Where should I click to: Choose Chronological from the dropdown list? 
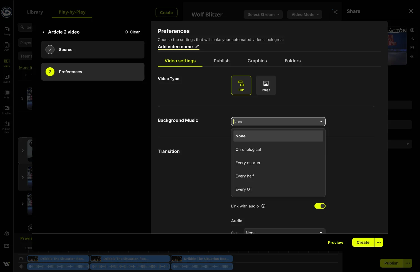pos(278,149)
